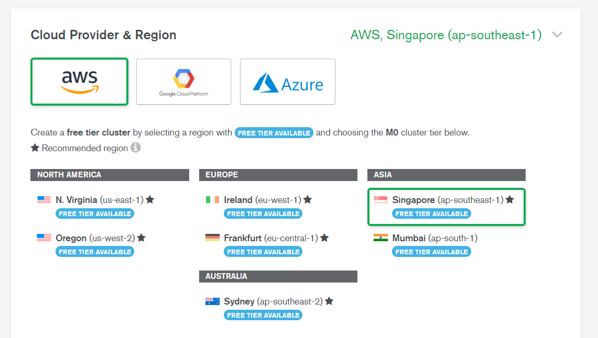The width and height of the screenshot is (598, 338).
Task: Click Free Tier Available badge under Oregon
Action: [x=95, y=252]
